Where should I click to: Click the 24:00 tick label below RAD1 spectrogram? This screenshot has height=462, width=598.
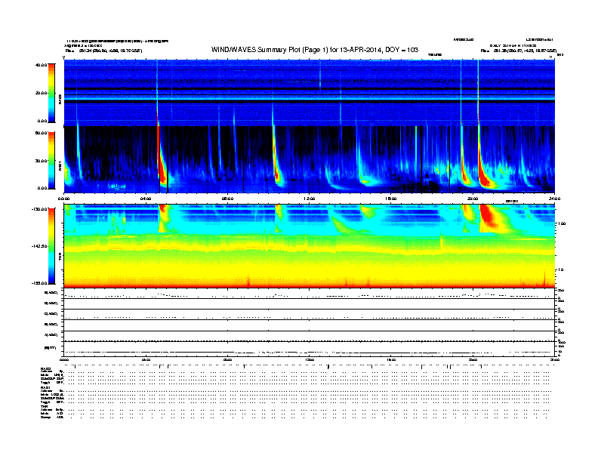point(554,199)
